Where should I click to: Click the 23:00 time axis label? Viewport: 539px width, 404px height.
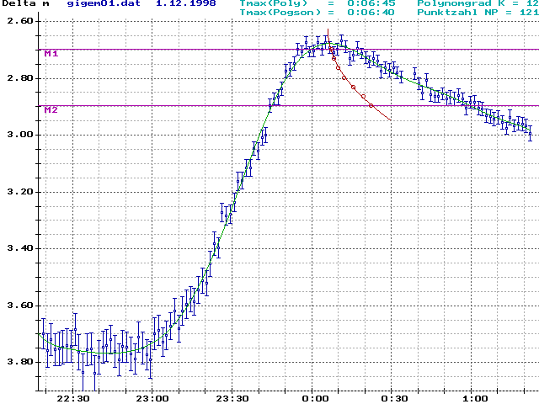coord(154,398)
